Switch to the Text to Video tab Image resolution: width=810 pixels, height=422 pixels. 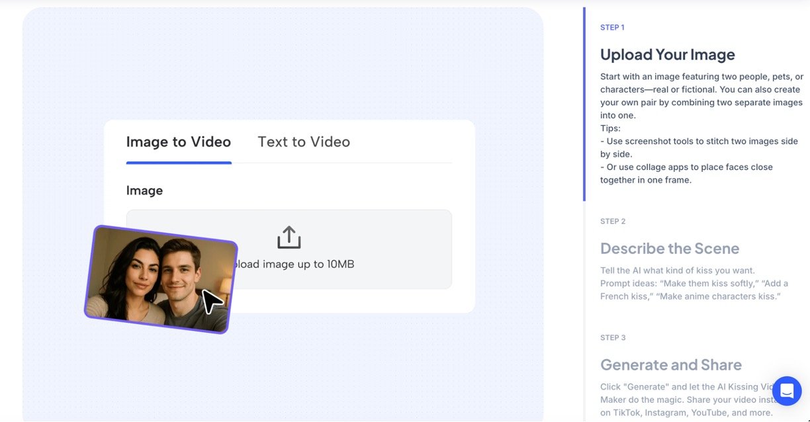(304, 142)
